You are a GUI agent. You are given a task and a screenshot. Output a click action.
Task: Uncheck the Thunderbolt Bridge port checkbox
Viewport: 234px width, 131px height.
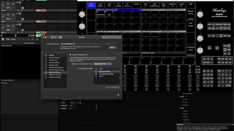point(96,74)
